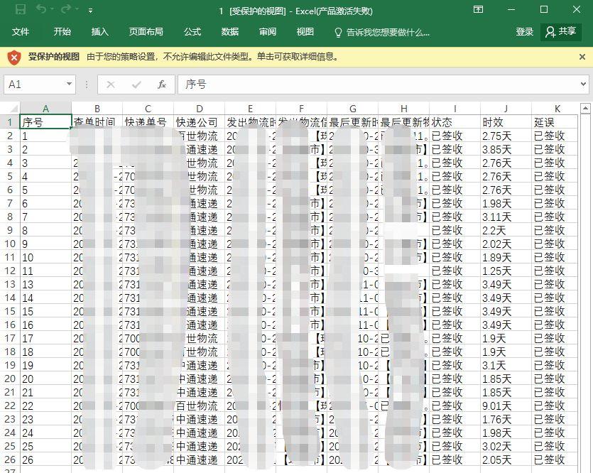The height and width of the screenshot is (473, 593).
Task: Open Ribbon Display Options icon
Action: pos(479,9)
